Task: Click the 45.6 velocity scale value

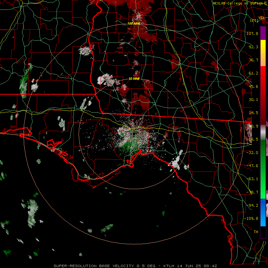Action: [x=253, y=86]
